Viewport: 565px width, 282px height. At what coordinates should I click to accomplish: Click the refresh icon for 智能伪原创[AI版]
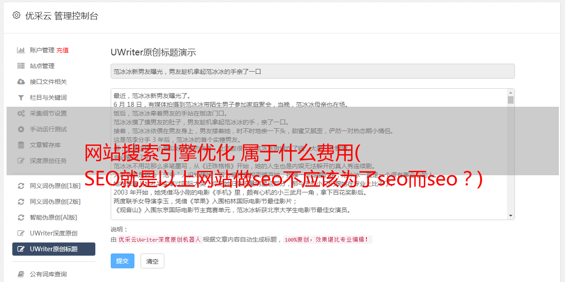pos(21,217)
